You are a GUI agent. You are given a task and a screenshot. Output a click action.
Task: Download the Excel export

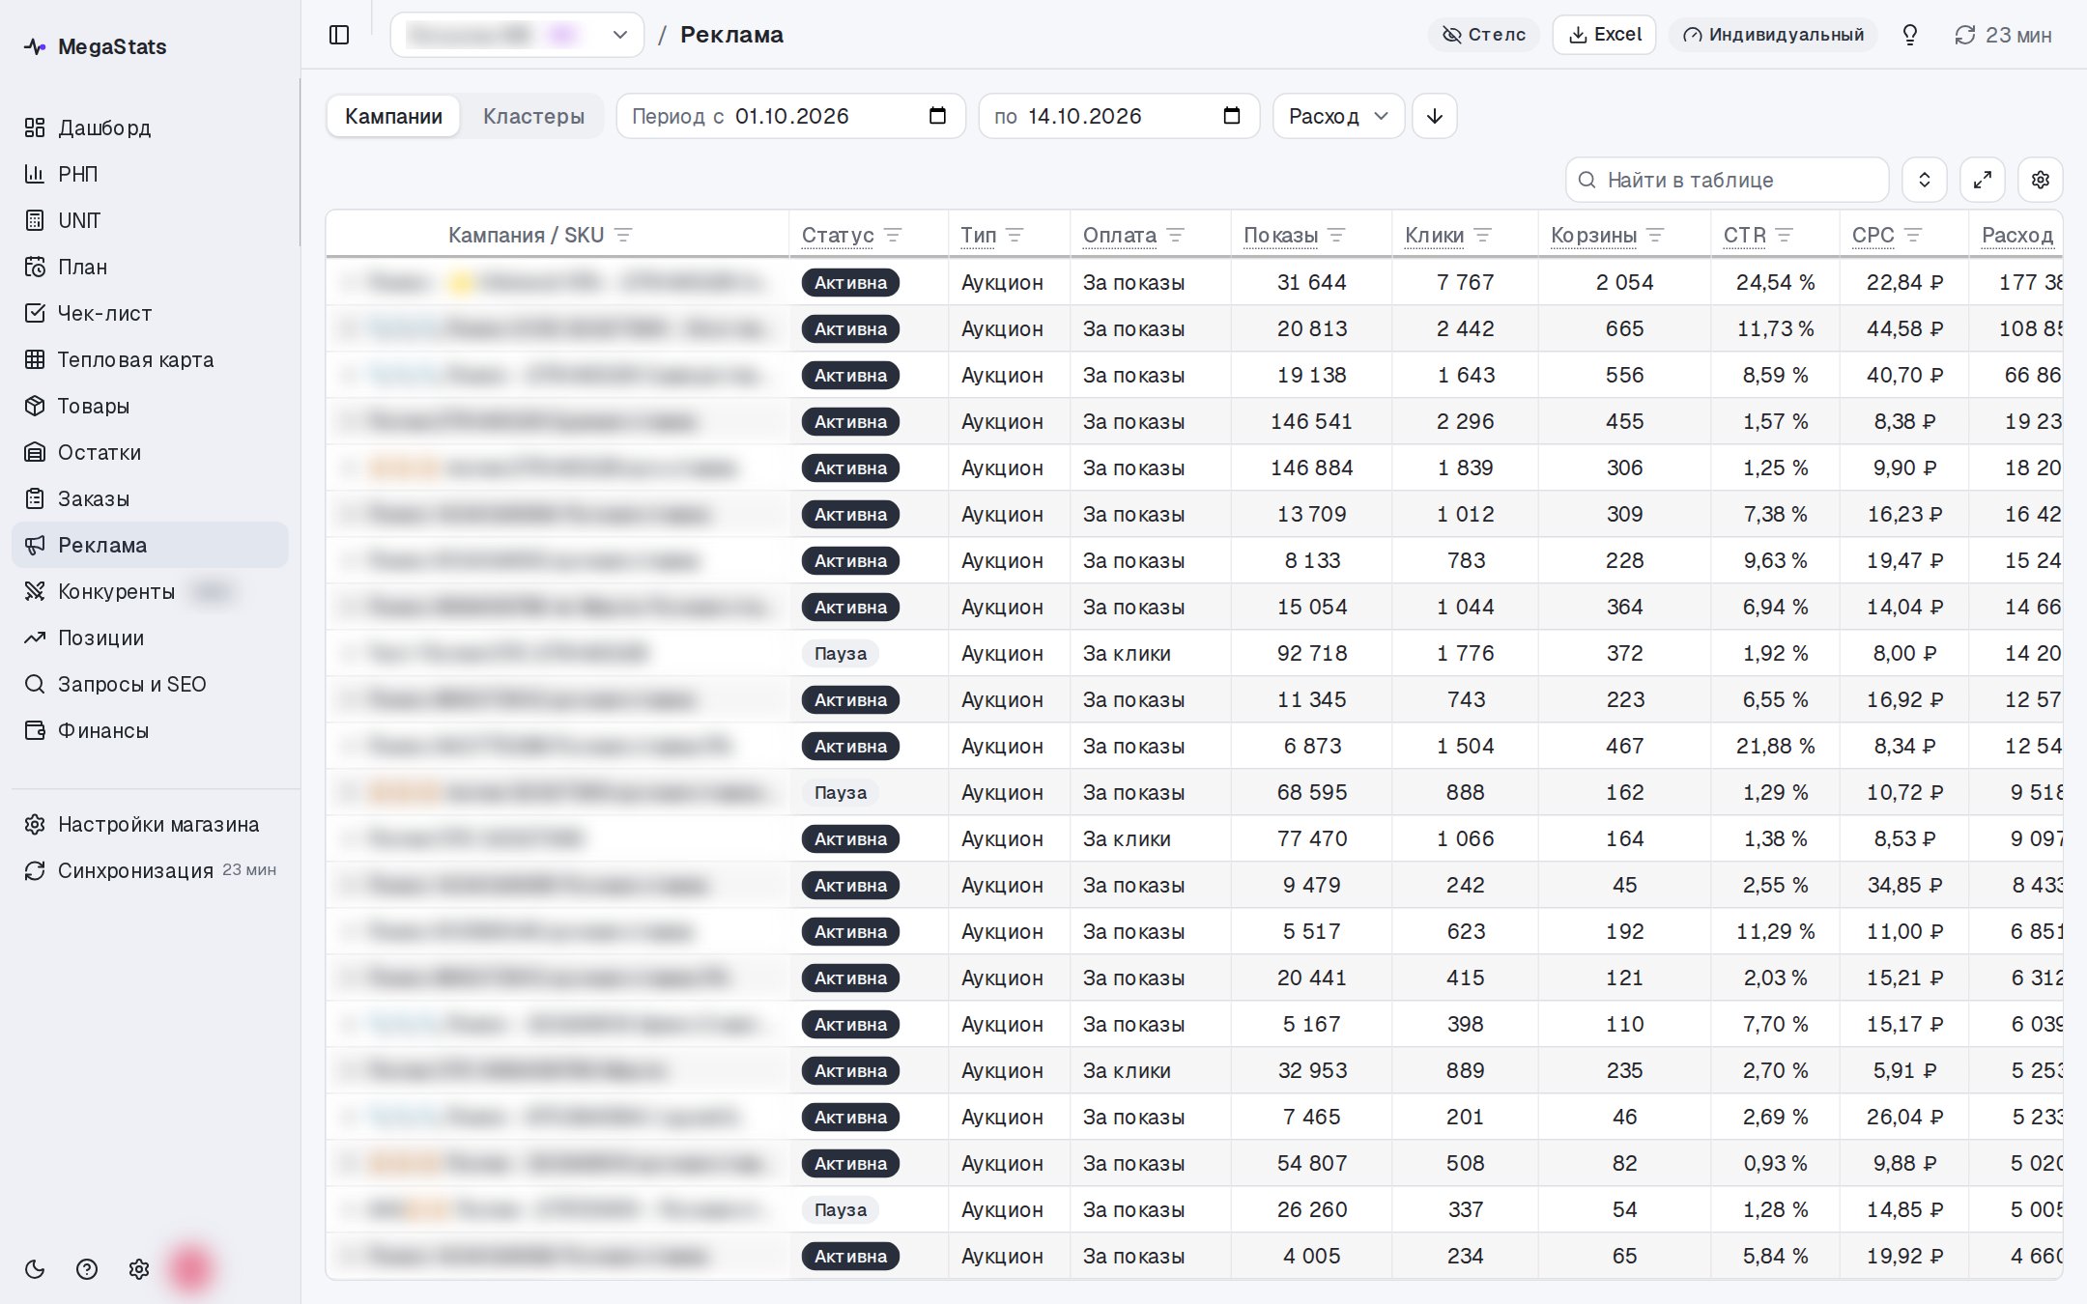(1604, 35)
